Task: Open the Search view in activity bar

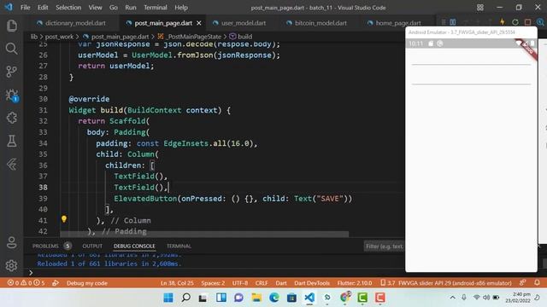Action: (11, 49)
